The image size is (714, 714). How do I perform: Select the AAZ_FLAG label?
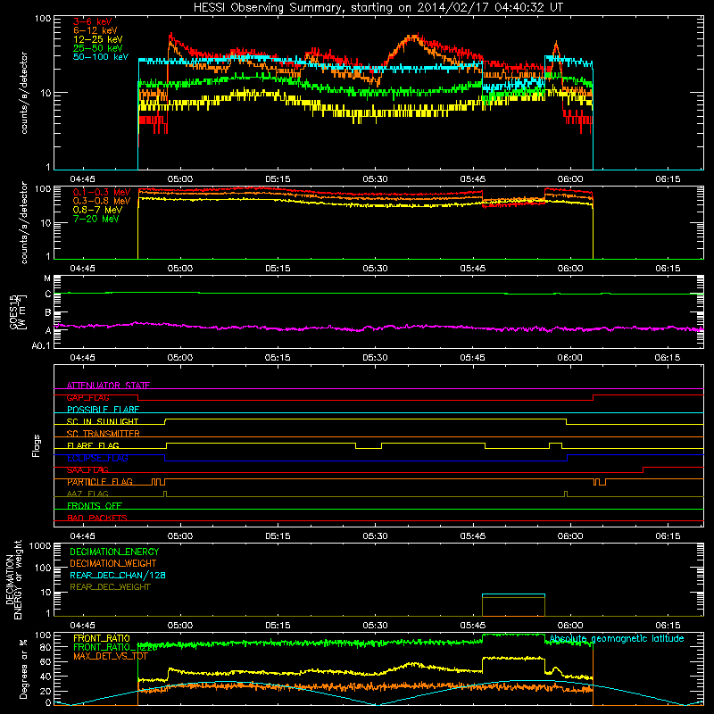87,494
